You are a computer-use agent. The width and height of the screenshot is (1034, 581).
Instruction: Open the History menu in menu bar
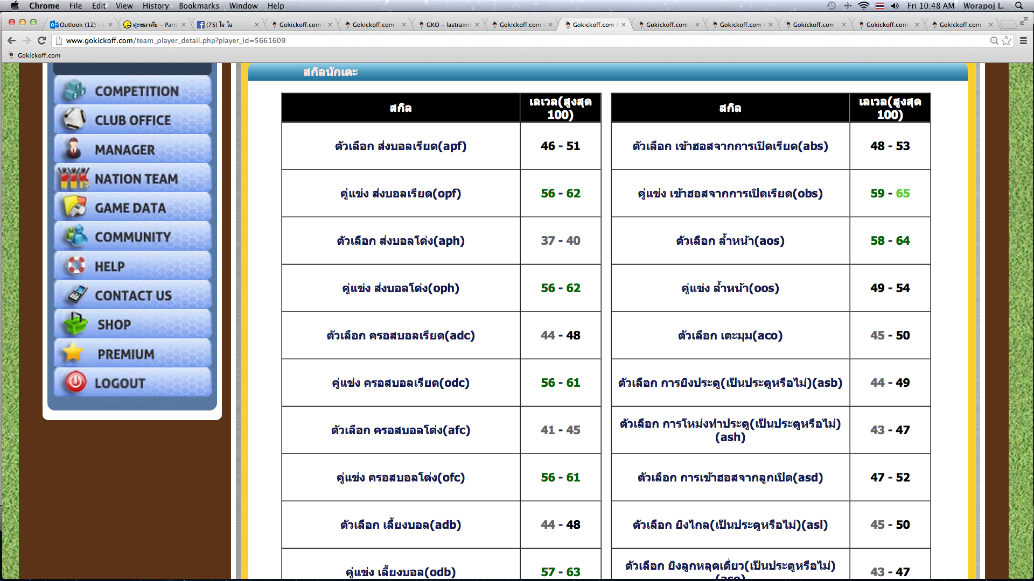tap(155, 6)
